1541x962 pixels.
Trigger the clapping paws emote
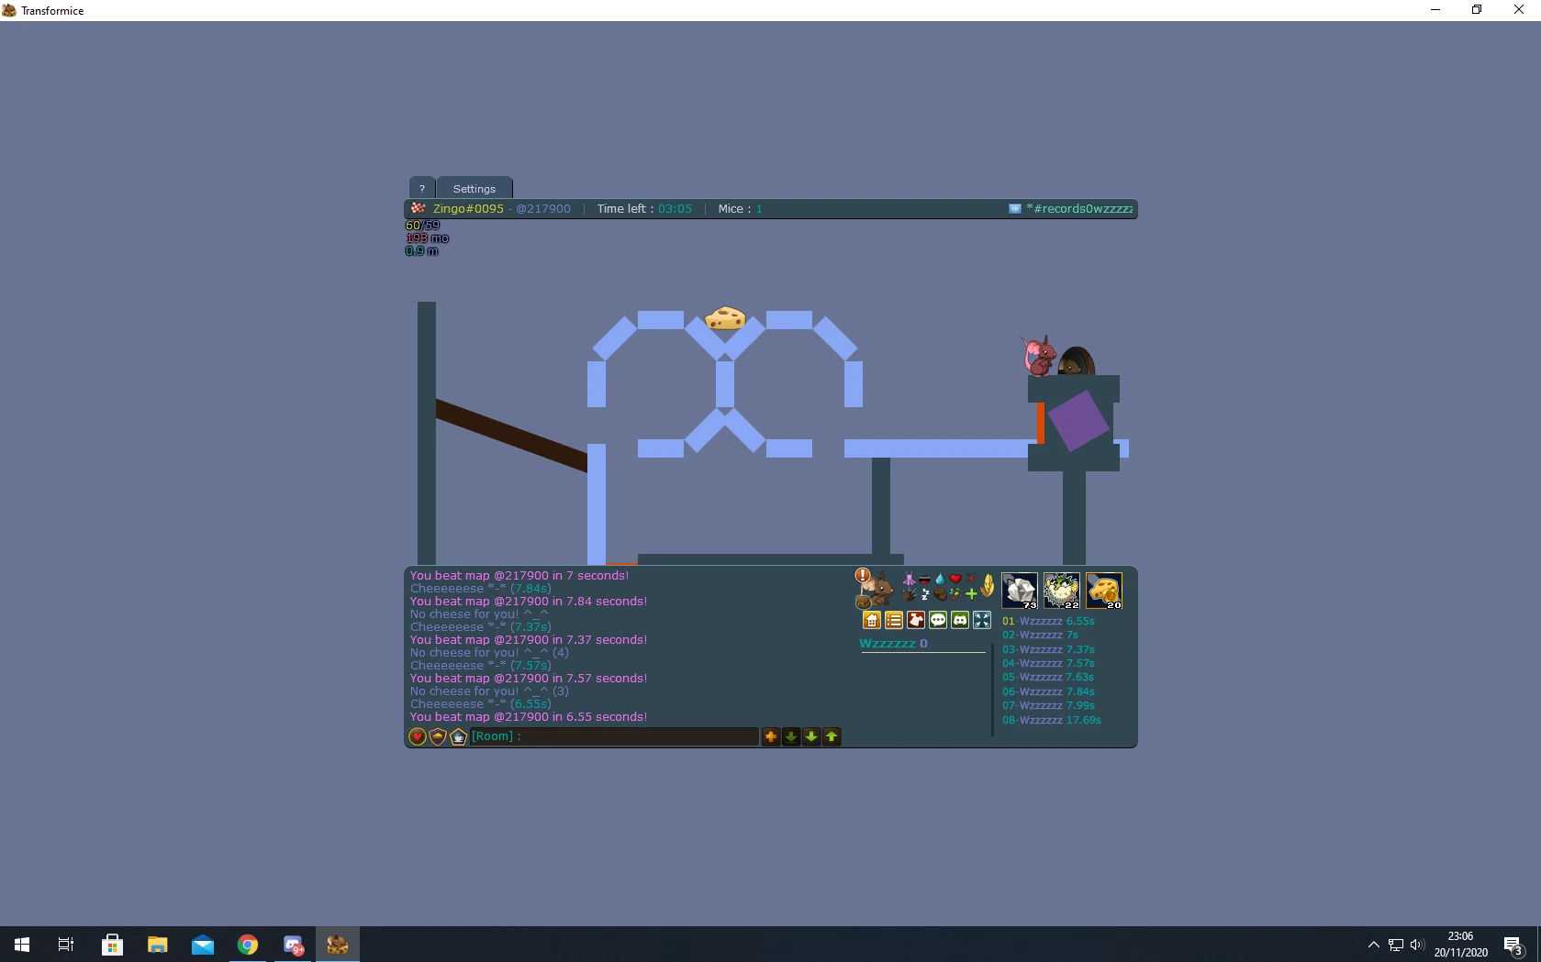(x=909, y=594)
